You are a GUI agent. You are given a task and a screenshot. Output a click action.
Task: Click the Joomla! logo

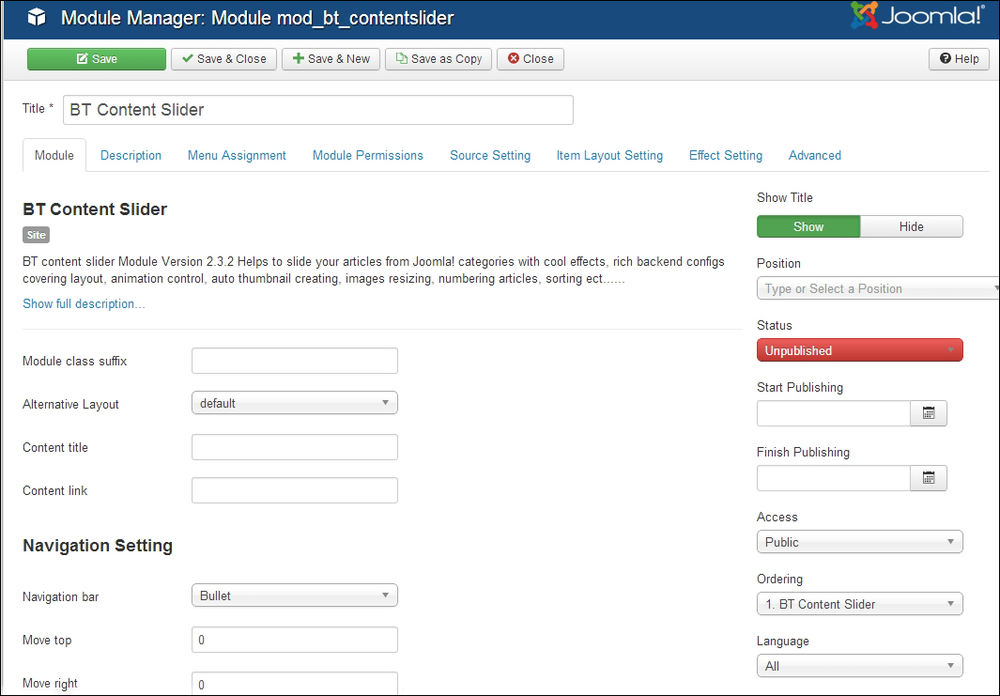pyautogui.click(x=917, y=16)
